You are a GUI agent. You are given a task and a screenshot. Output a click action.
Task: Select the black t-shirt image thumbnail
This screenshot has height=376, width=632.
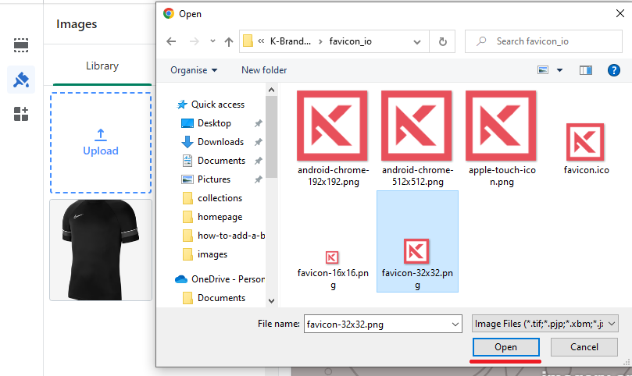point(101,250)
